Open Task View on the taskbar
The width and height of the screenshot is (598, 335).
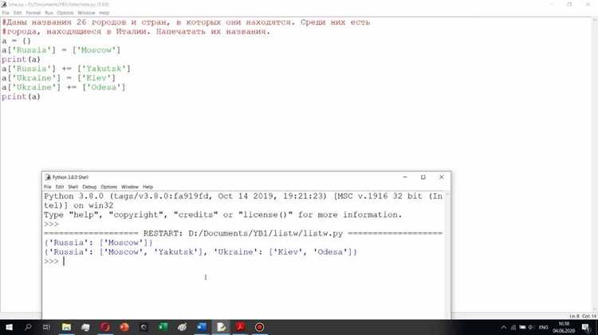click(46, 327)
